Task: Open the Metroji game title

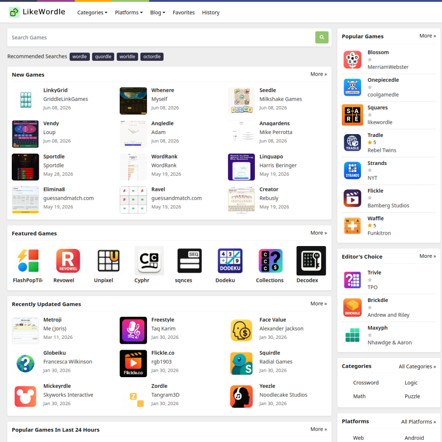Action: click(x=52, y=320)
